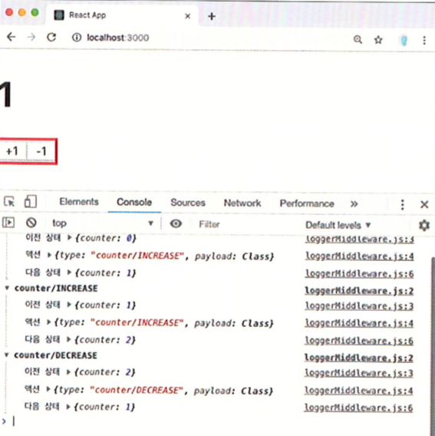Select the React App browser tab
This screenshot has height=436, width=435.
tap(122, 15)
